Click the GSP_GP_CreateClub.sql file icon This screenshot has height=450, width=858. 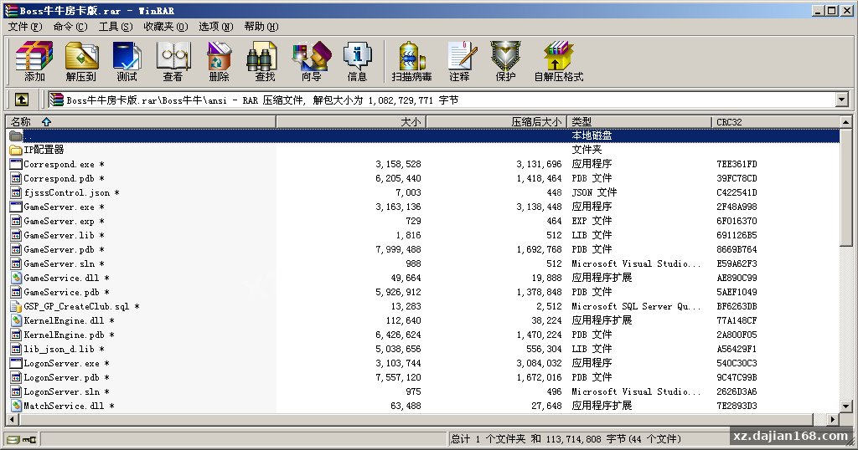point(16,306)
